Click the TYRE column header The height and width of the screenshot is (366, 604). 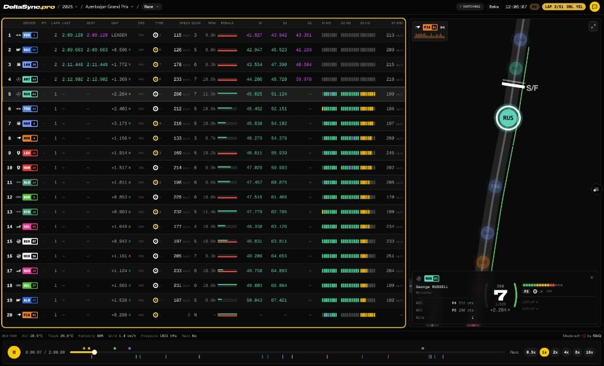point(159,22)
